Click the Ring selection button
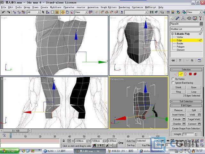The width and height of the screenshot is (205, 154). tap(178, 92)
